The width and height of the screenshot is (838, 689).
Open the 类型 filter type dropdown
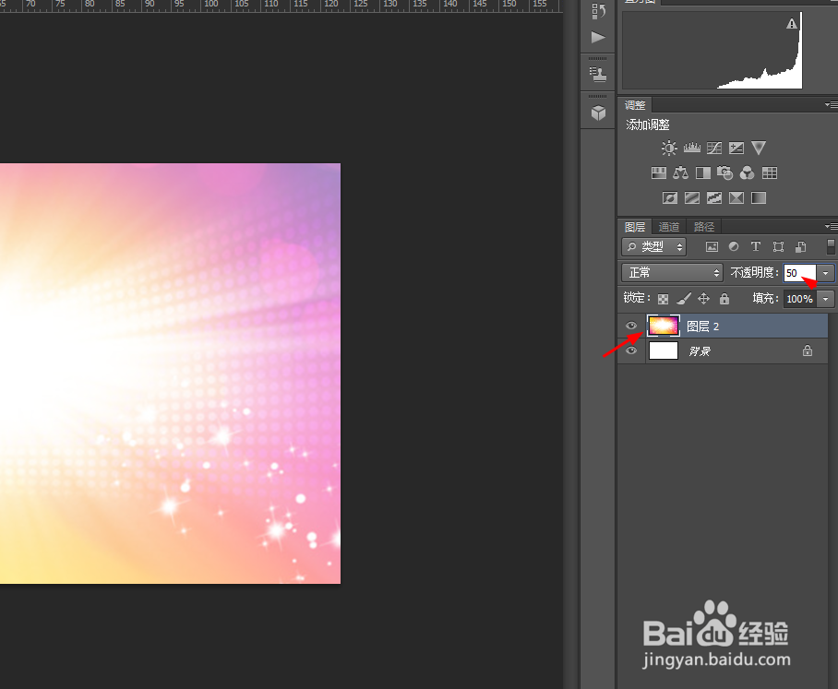pos(653,247)
